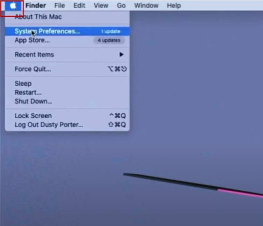Image resolution: width=263 pixels, height=226 pixels.
Task: Click the Apple logo menu icon
Action: pos(13,6)
